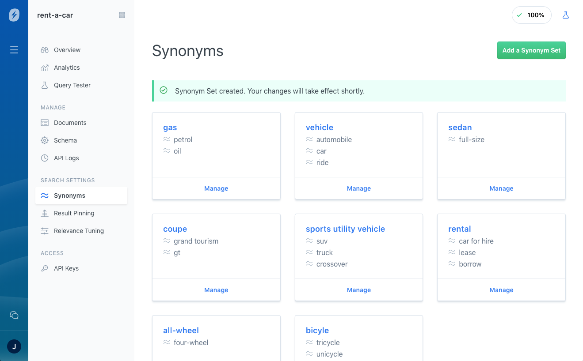Click the Relevance Tuning sliders icon
This screenshot has height=361, width=583.
pyautogui.click(x=45, y=231)
